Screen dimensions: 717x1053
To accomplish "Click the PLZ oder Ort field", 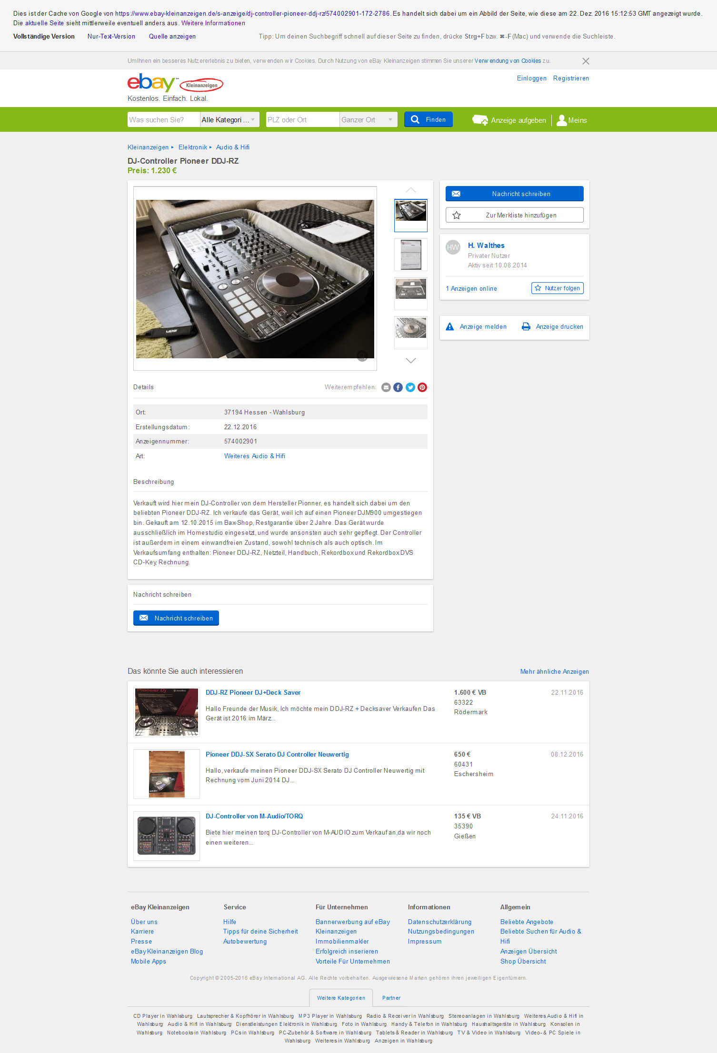I will coord(302,119).
